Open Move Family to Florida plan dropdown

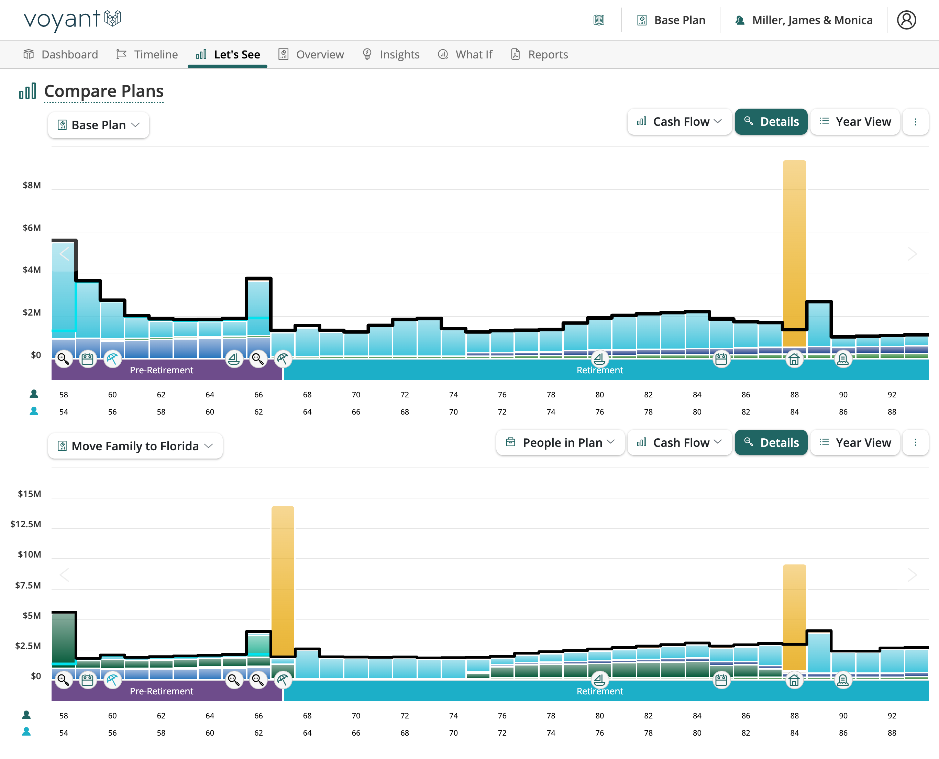[135, 446]
